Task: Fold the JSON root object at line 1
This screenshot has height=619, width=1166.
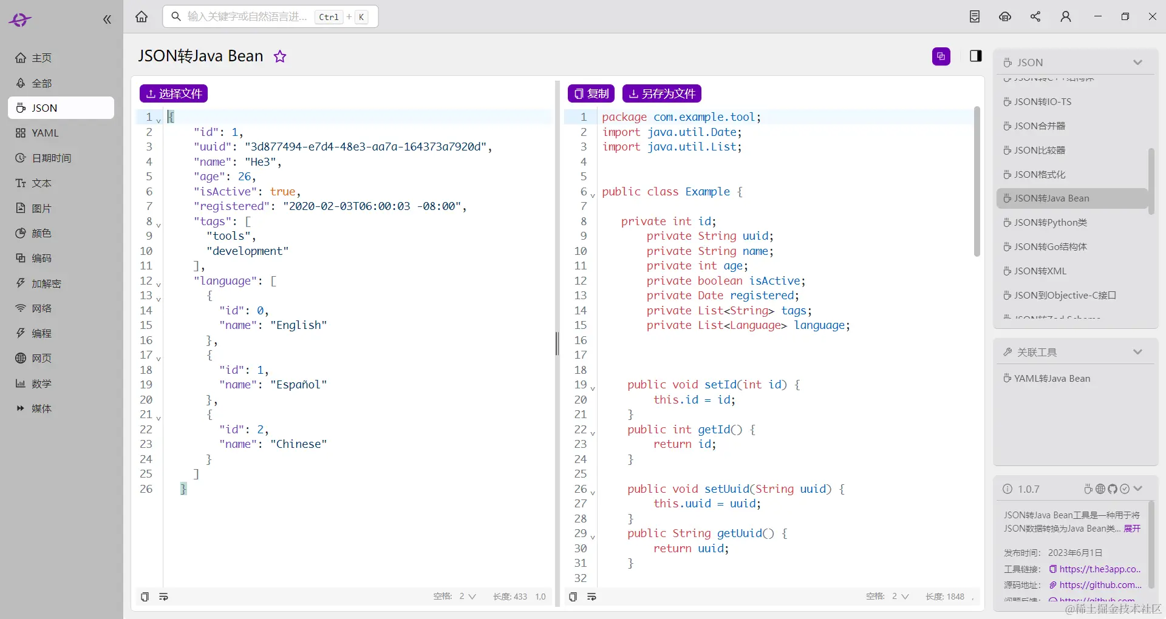Action: pos(159,120)
